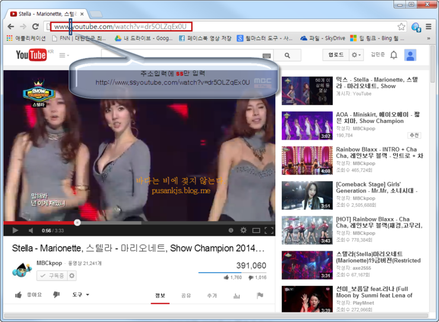439x322 pixels.
Task: Toggle the 구독중 subscribed button
Action: tap(52, 276)
